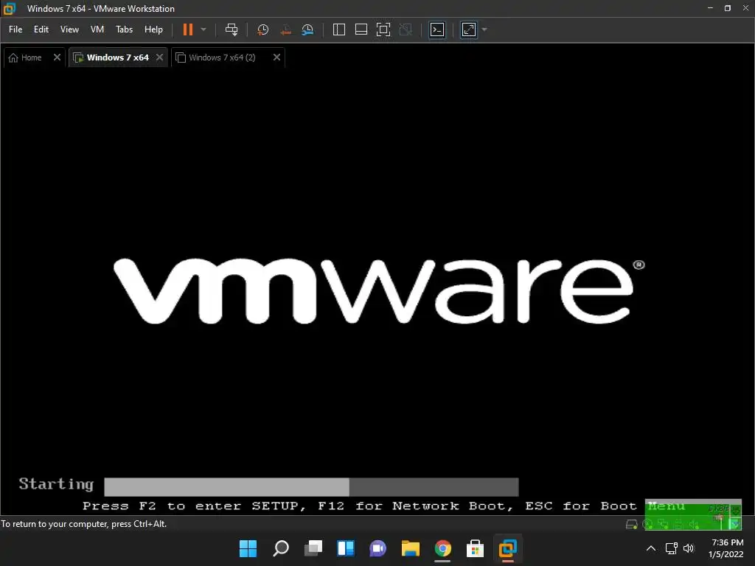Click the network adapter status icon
The image size is (755, 566).
pyautogui.click(x=663, y=524)
